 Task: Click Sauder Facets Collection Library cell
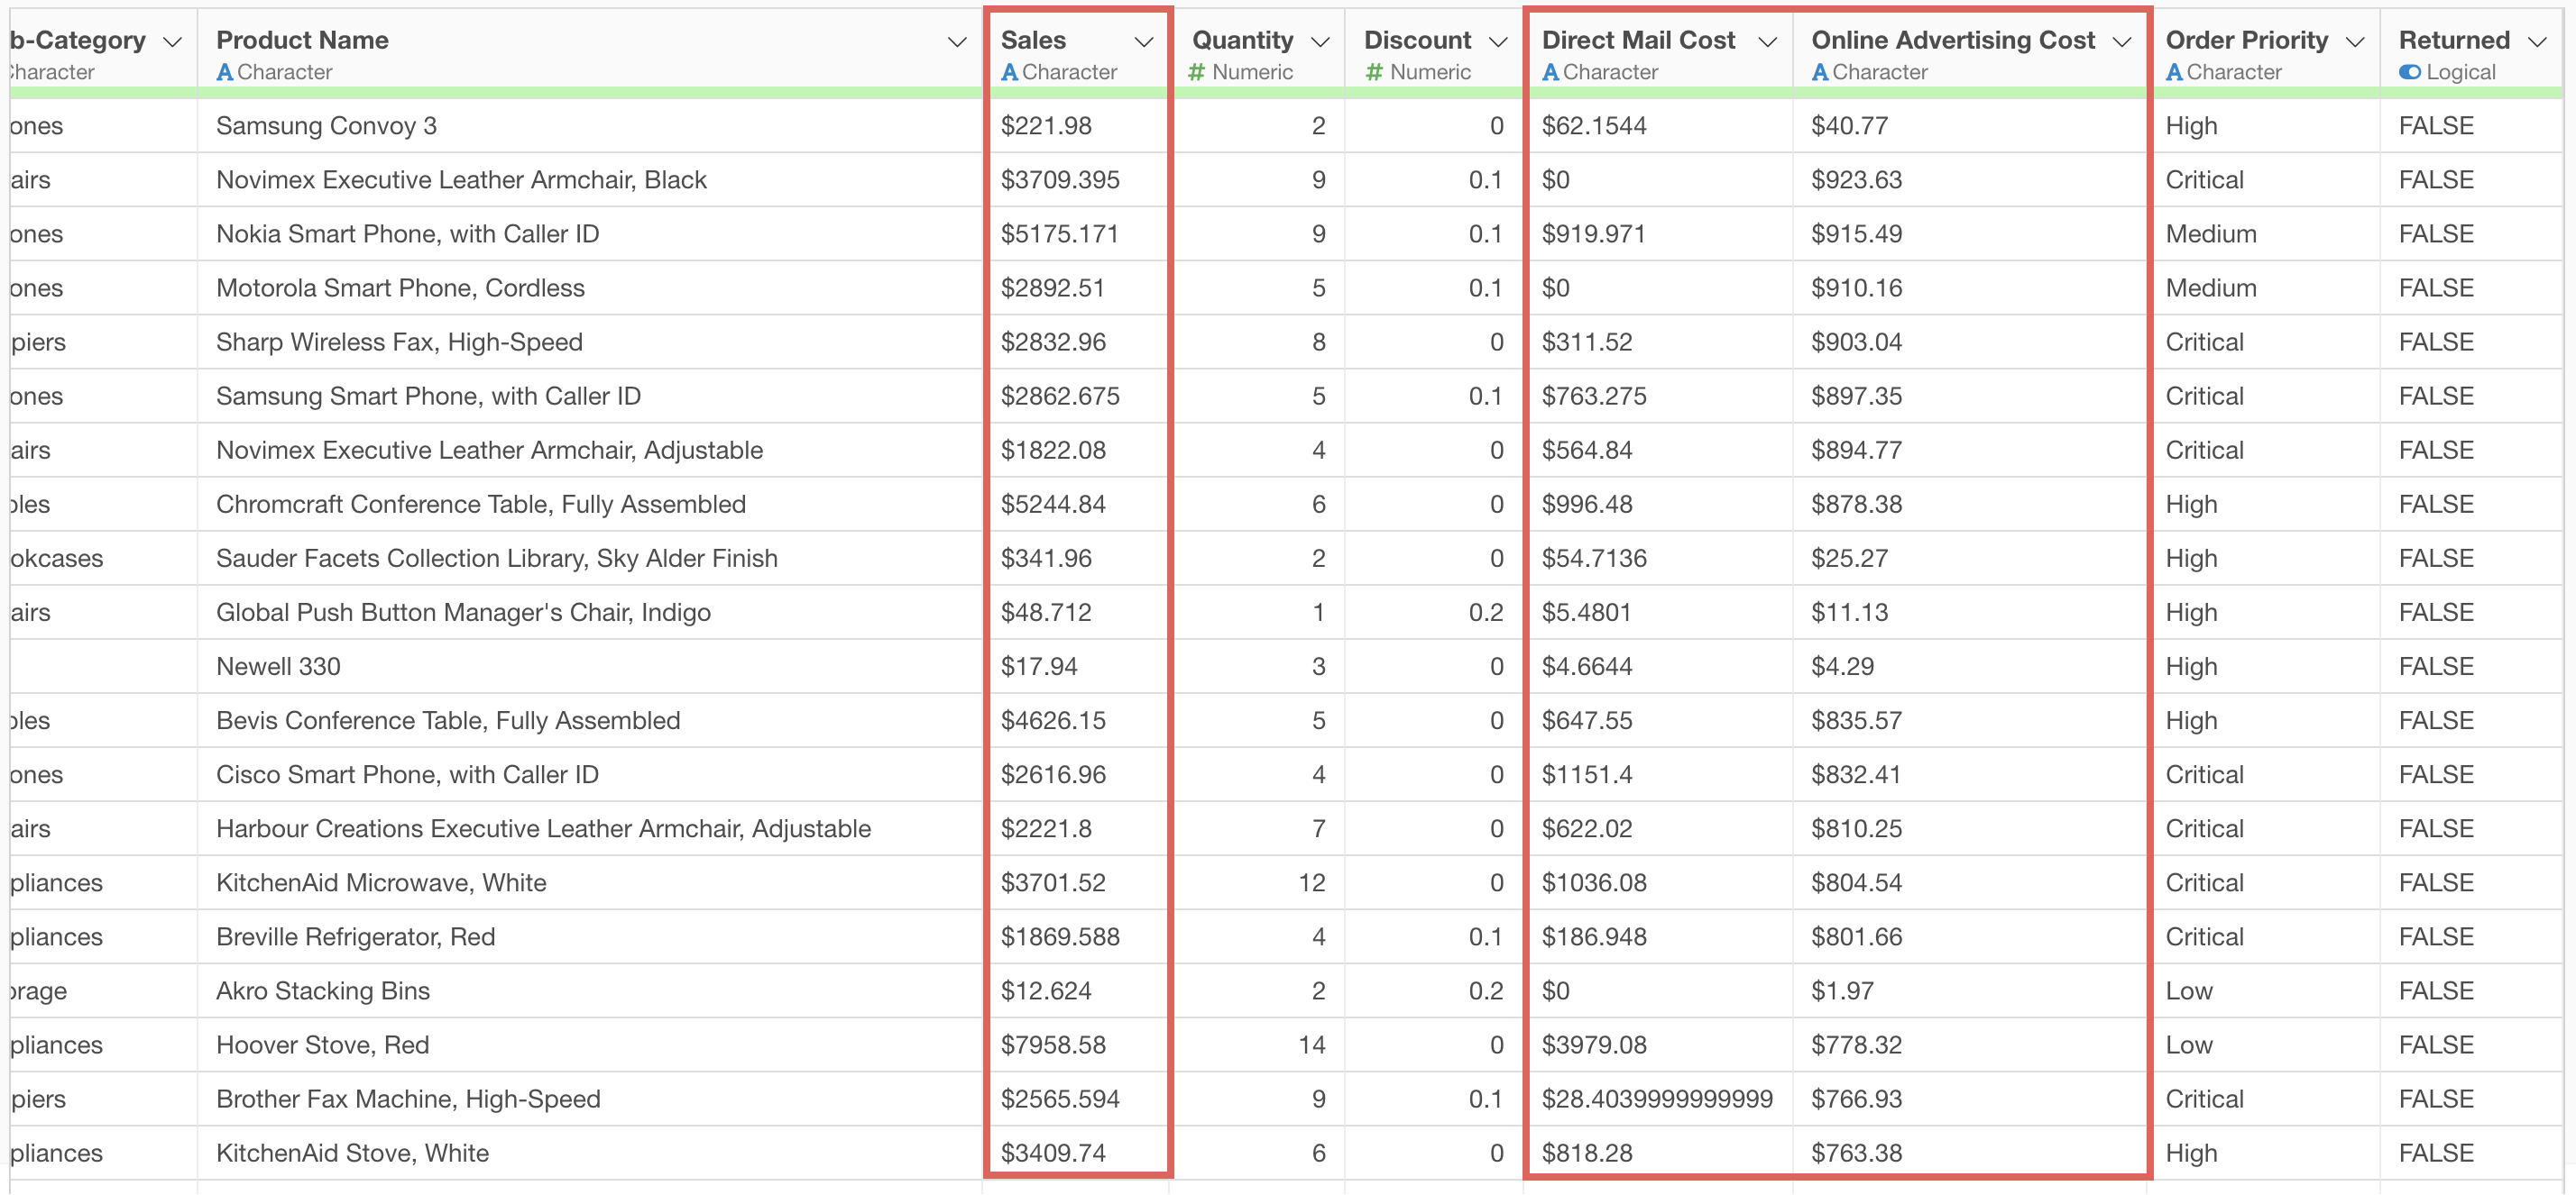590,558
